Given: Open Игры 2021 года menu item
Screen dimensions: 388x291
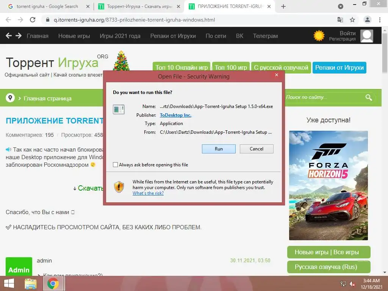Looking at the screenshot, I should (x=120, y=36).
